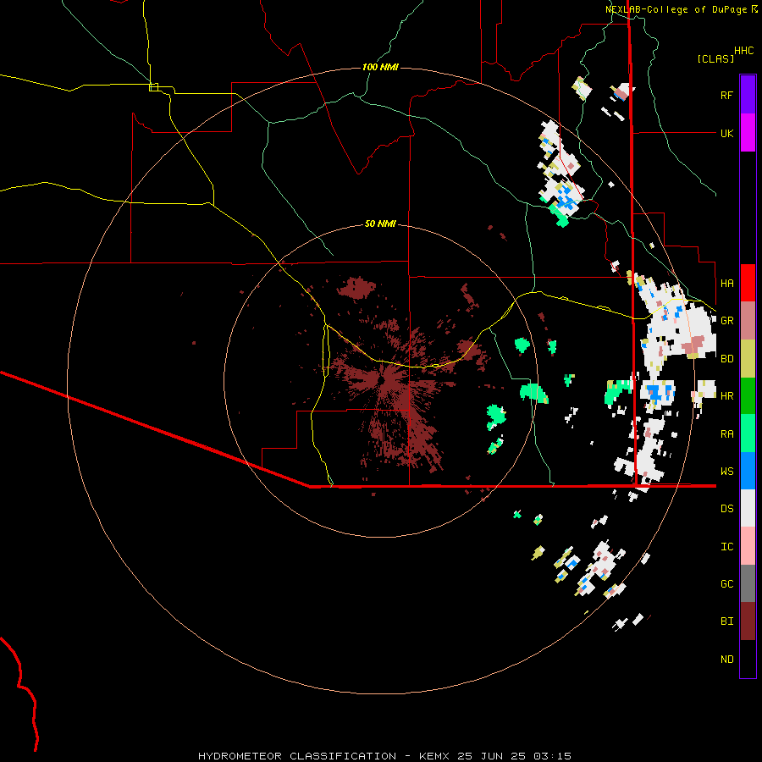Viewport: 762px width, 762px height.
Task: Select the dusty-pink GR color swatch
Action: point(748,321)
